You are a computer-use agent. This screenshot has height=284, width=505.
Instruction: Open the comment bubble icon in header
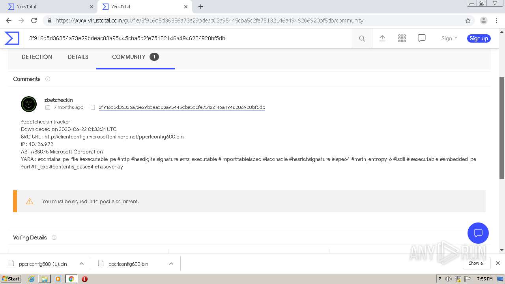(421, 38)
